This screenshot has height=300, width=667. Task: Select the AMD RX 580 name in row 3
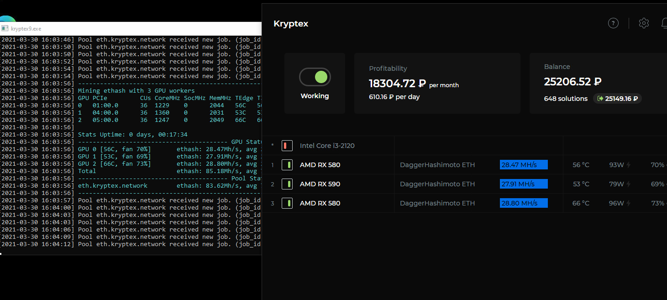coord(320,203)
